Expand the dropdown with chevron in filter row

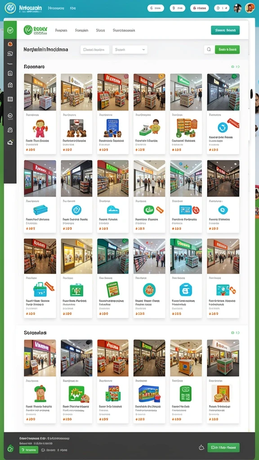pyautogui.click(x=130, y=49)
